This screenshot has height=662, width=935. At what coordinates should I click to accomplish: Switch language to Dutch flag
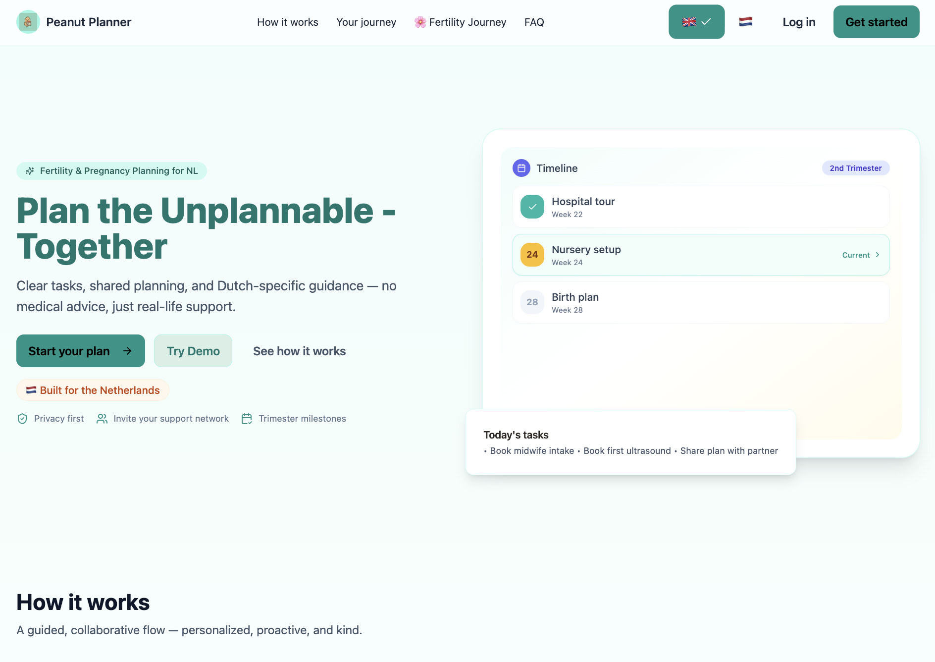coord(746,22)
